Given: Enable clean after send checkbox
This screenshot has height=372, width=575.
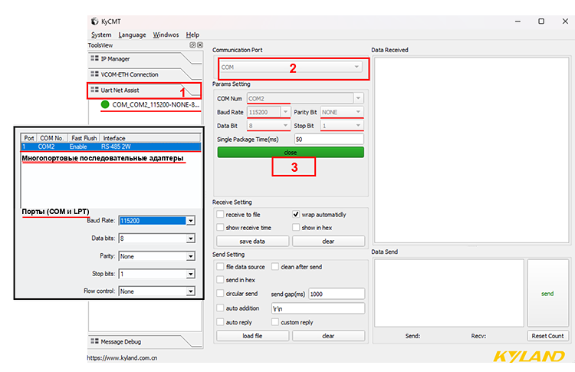Looking at the screenshot, I should point(275,267).
